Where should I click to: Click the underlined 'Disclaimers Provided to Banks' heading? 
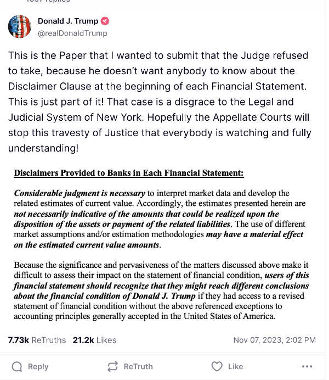pos(129,173)
